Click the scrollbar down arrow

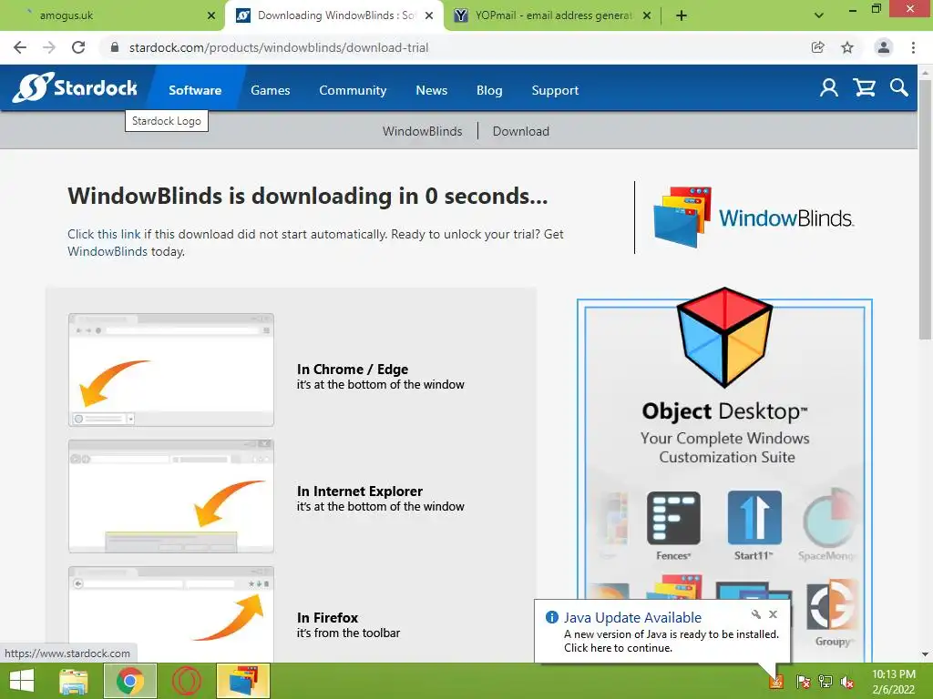(x=925, y=654)
